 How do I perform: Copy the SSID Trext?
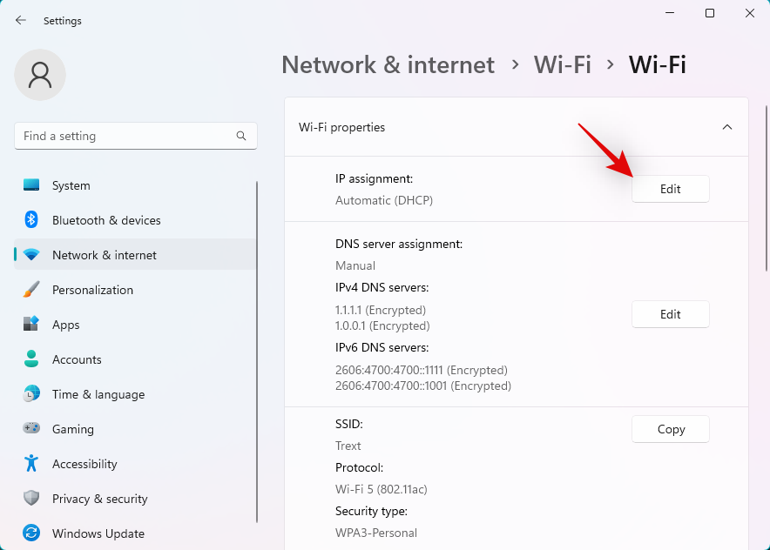(x=670, y=429)
